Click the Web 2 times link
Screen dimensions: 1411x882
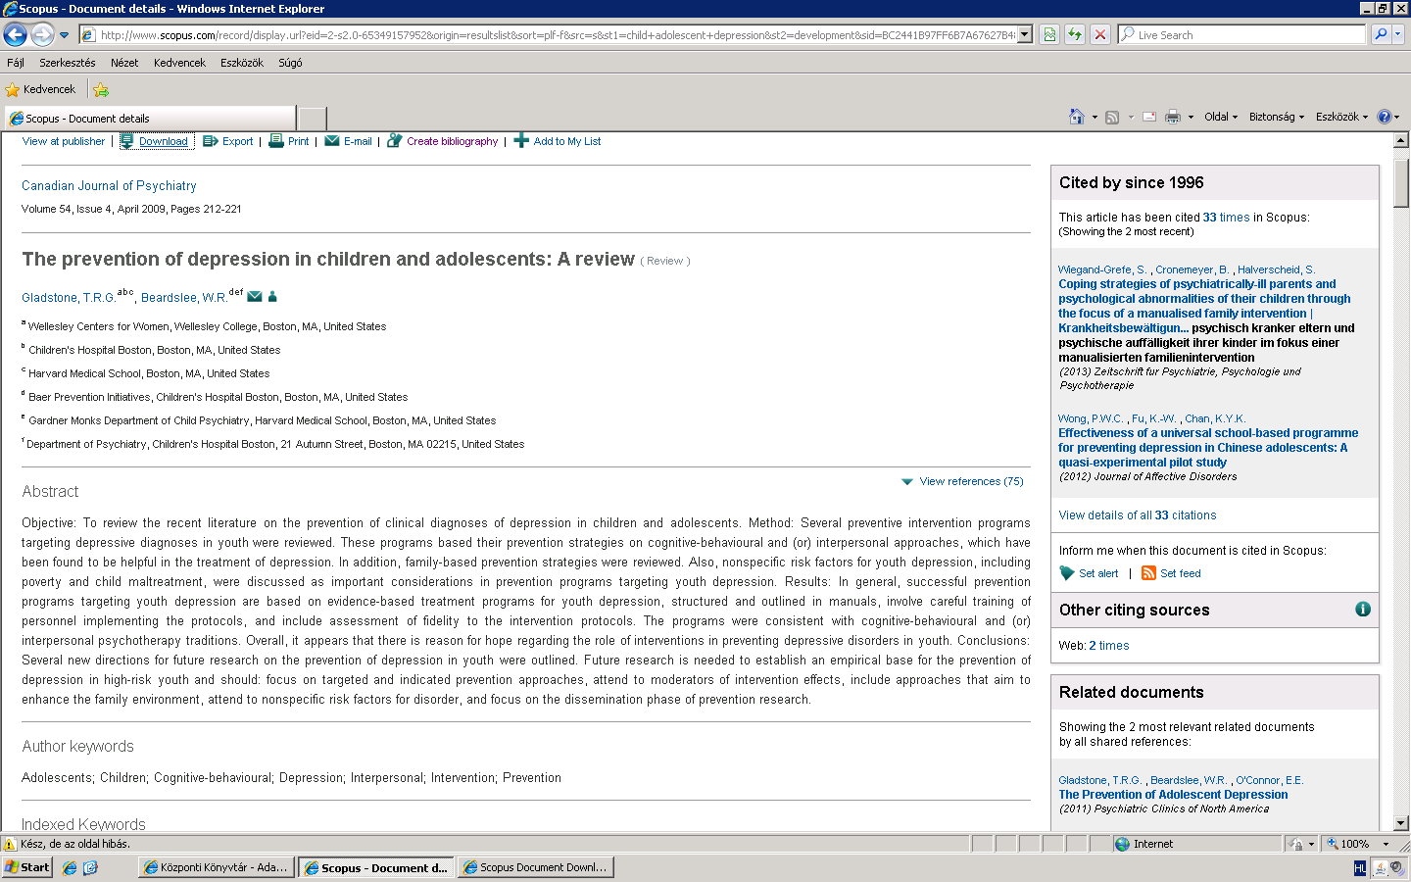[1108, 646]
